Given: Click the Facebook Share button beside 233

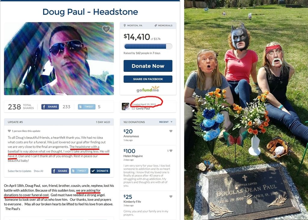Looking at the screenshot, I should (x=50, y=107).
